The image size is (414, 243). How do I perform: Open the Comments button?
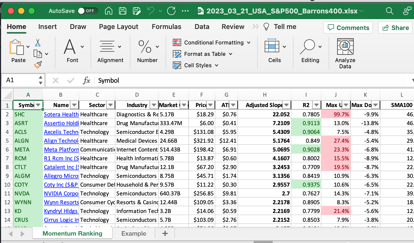[348, 28]
